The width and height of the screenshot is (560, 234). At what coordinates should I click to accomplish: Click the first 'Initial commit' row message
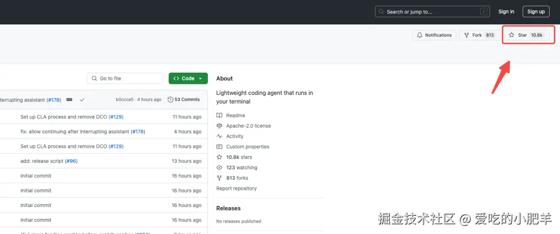36,176
